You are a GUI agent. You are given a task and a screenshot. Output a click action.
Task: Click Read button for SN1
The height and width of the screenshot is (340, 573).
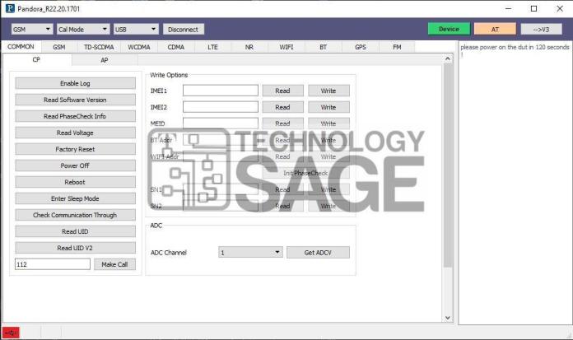[x=283, y=189]
